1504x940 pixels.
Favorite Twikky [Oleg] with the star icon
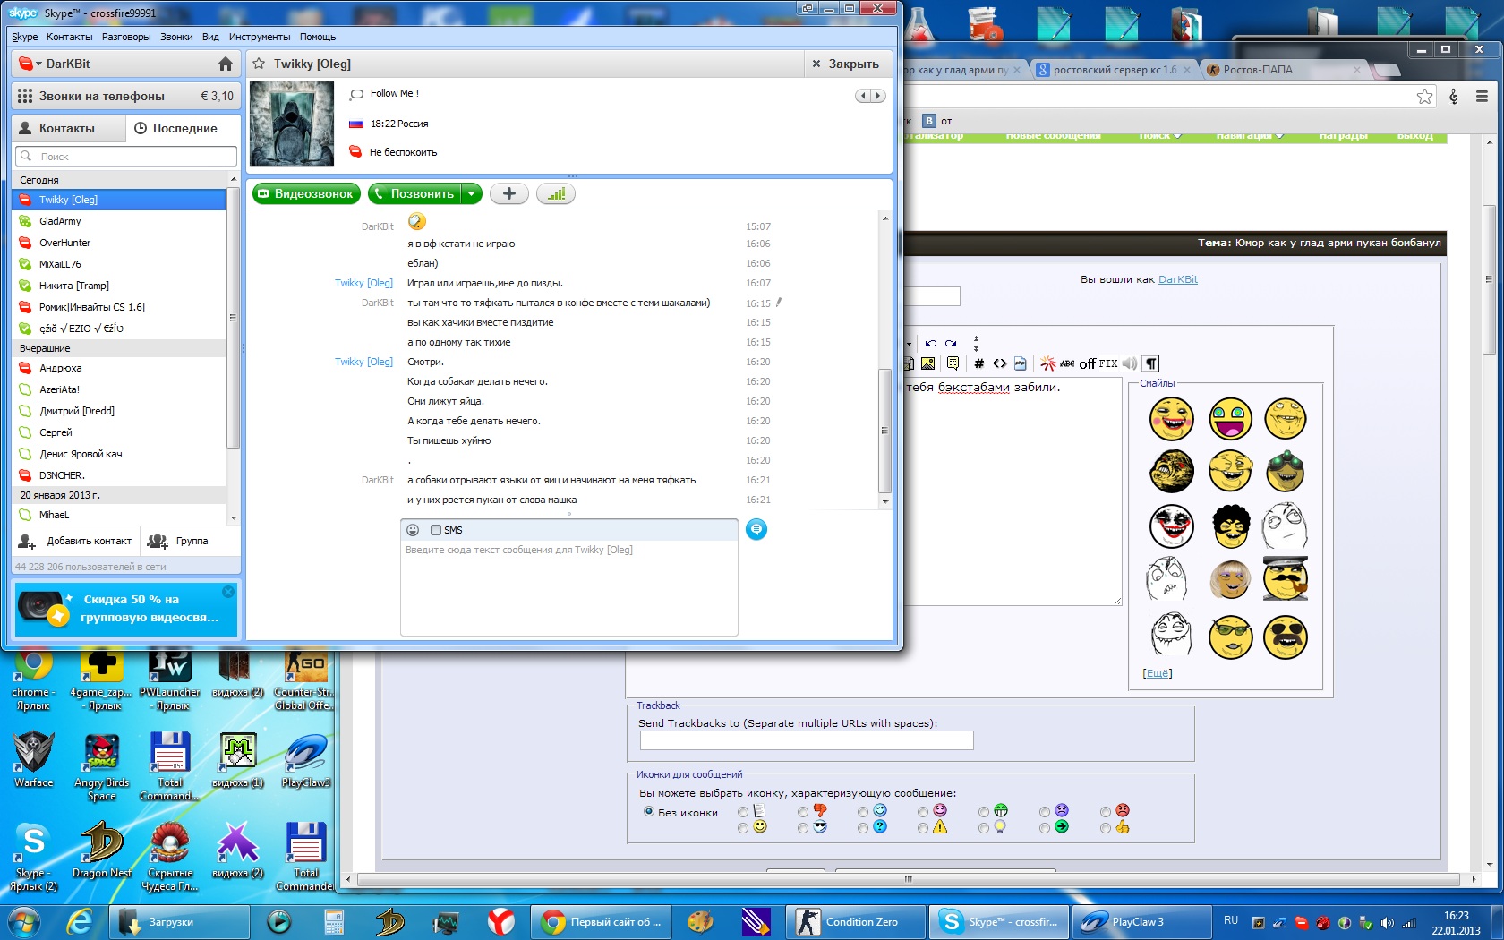(259, 64)
